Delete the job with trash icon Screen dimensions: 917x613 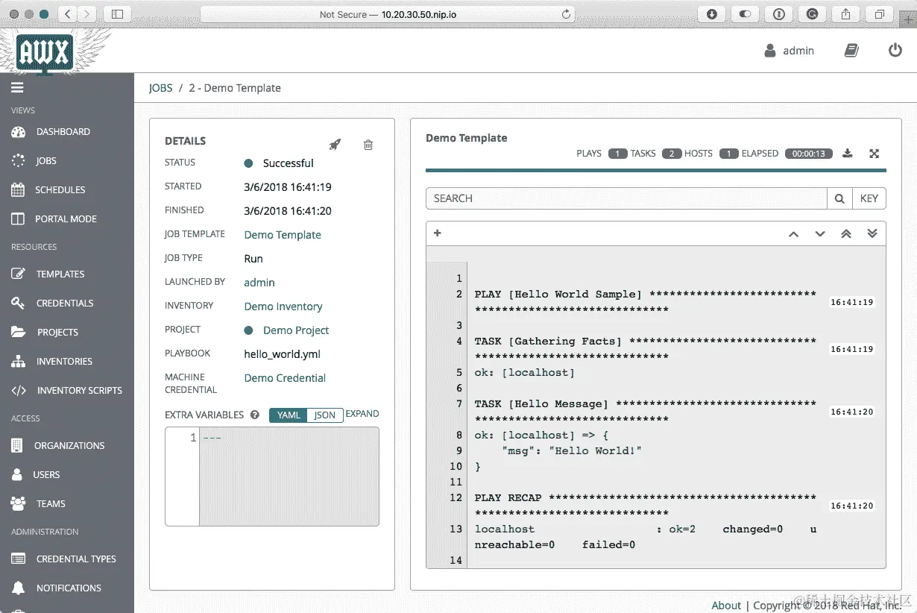pyautogui.click(x=368, y=145)
